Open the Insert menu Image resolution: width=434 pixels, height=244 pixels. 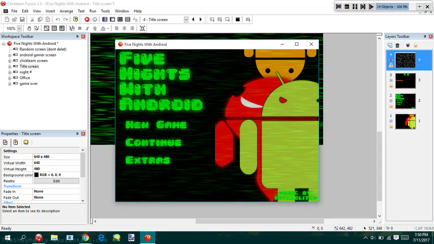[50, 11]
